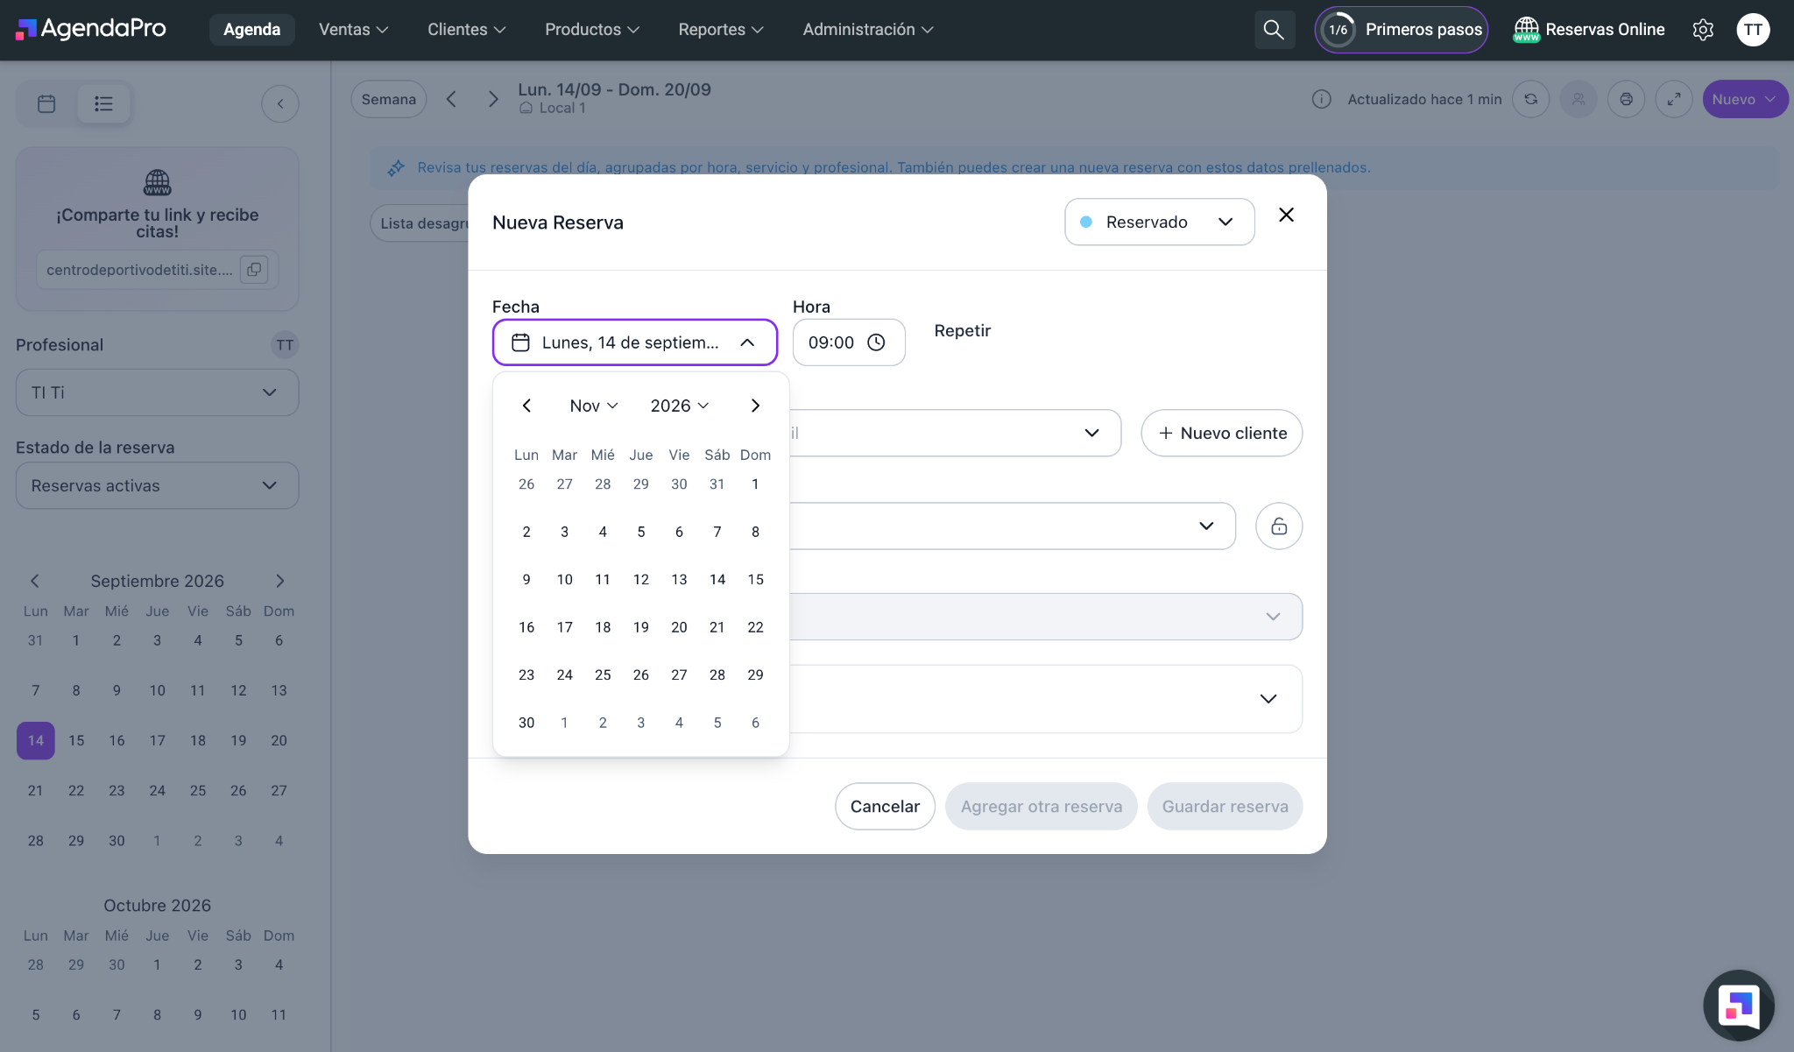This screenshot has width=1794, height=1052.
Task: Expand agenda to fullscreen
Action: 1673,99
